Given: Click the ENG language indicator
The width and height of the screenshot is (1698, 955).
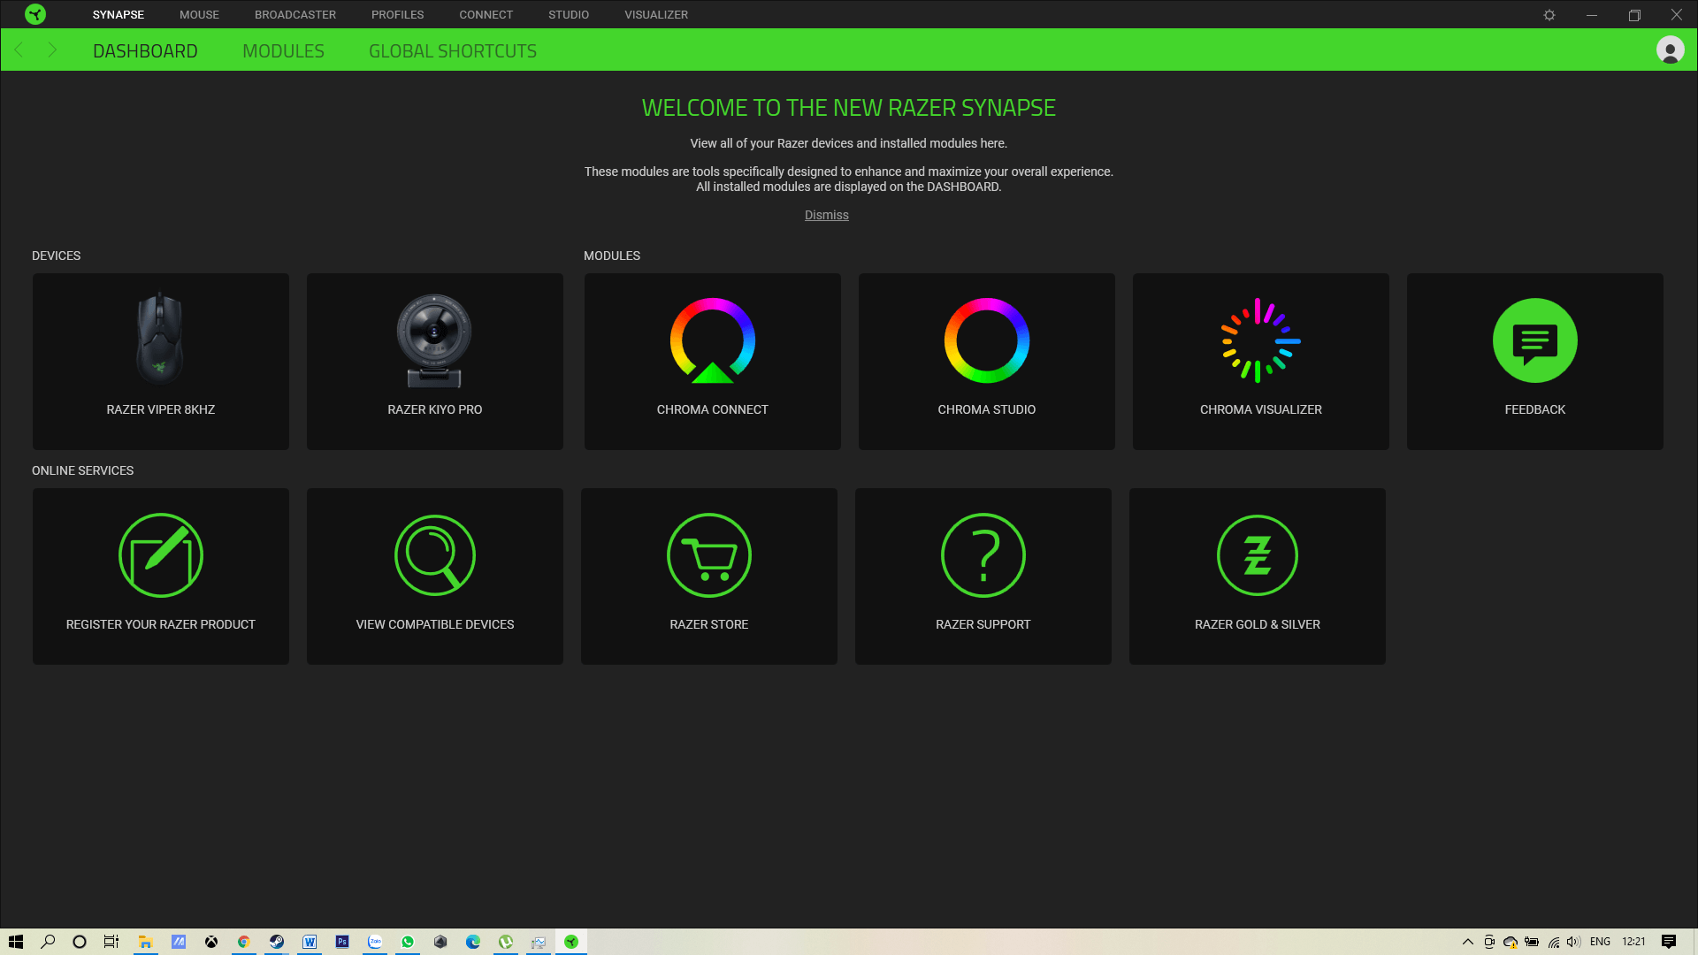Looking at the screenshot, I should click(1600, 942).
